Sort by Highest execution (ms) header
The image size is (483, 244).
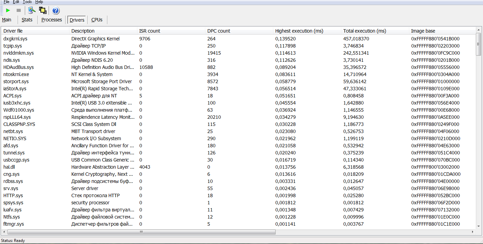pyautogui.click(x=307, y=31)
